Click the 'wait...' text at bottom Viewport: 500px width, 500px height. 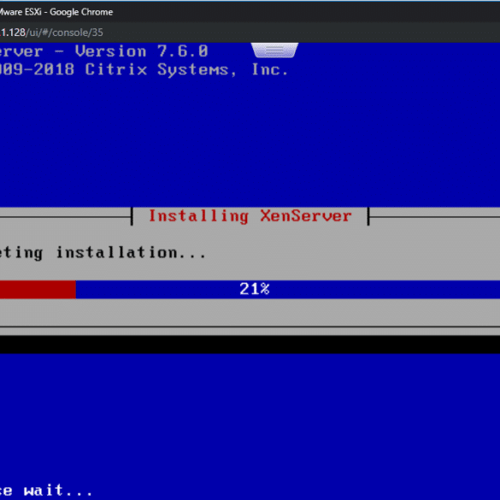(58, 490)
